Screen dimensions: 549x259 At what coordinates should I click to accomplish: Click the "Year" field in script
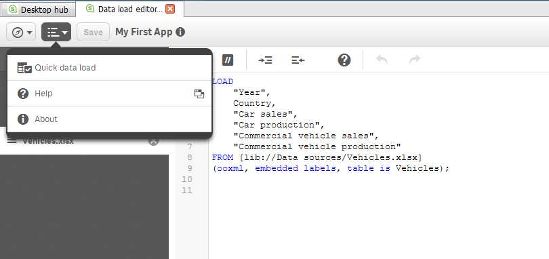pos(251,92)
